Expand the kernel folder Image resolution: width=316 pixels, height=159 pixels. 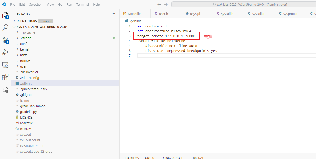point(25,49)
